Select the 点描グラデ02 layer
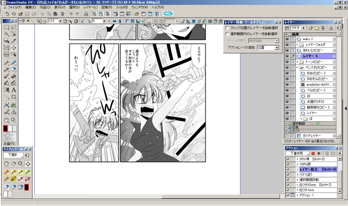348x206 pixels. pyautogui.click(x=318, y=102)
